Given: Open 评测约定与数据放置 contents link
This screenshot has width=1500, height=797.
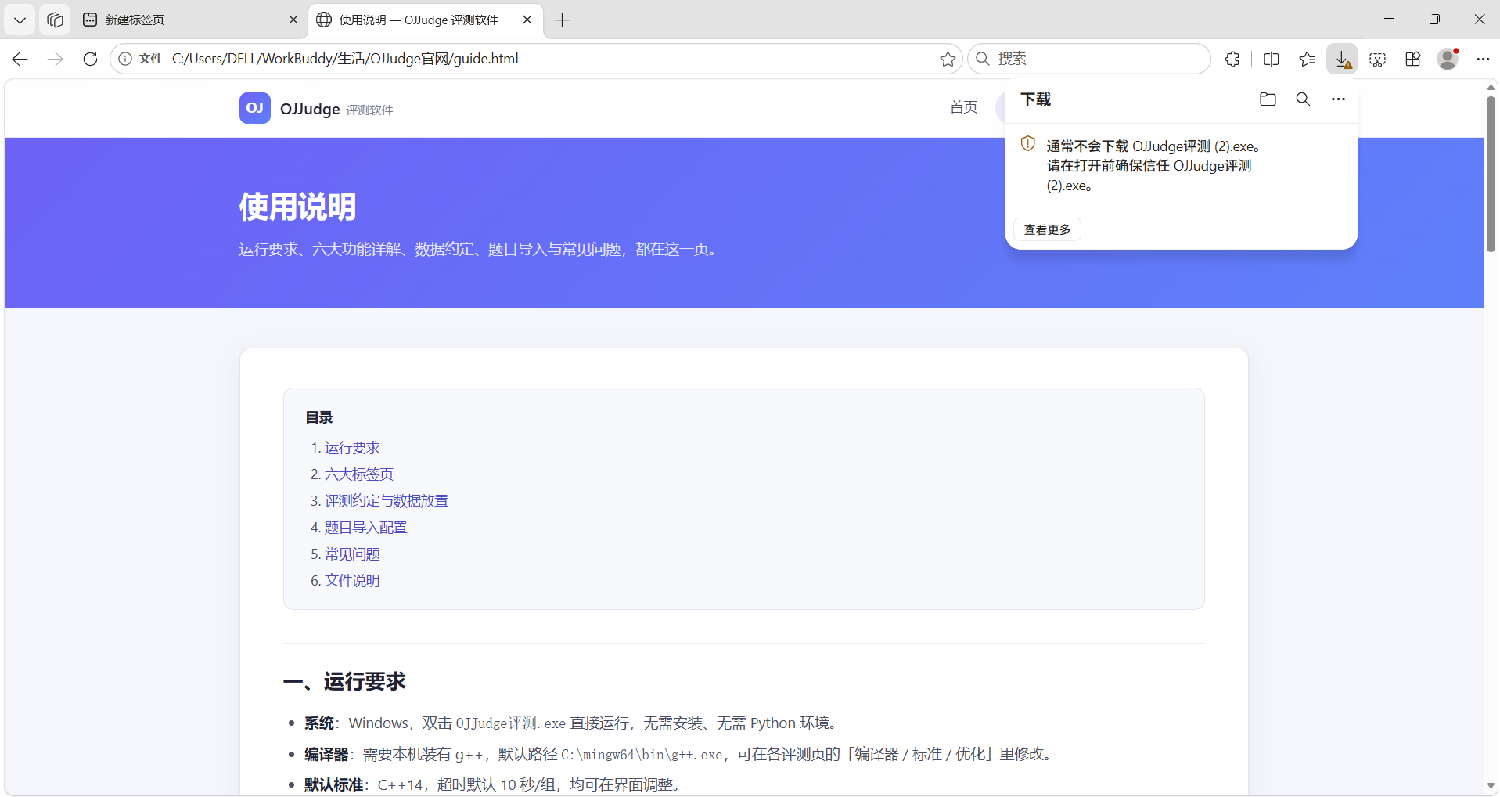Looking at the screenshot, I should point(387,500).
